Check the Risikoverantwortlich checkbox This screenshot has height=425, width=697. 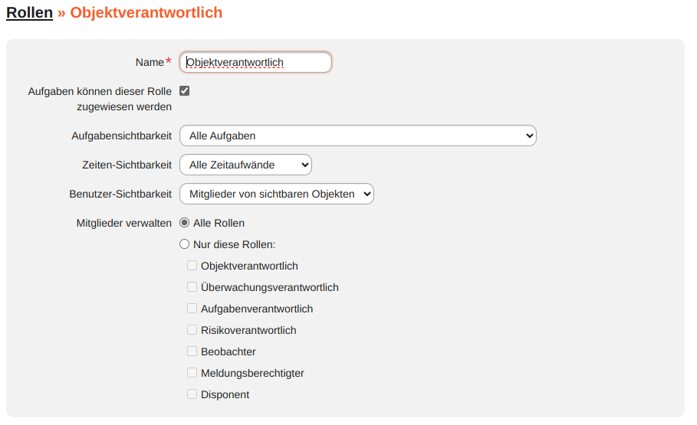click(x=192, y=330)
